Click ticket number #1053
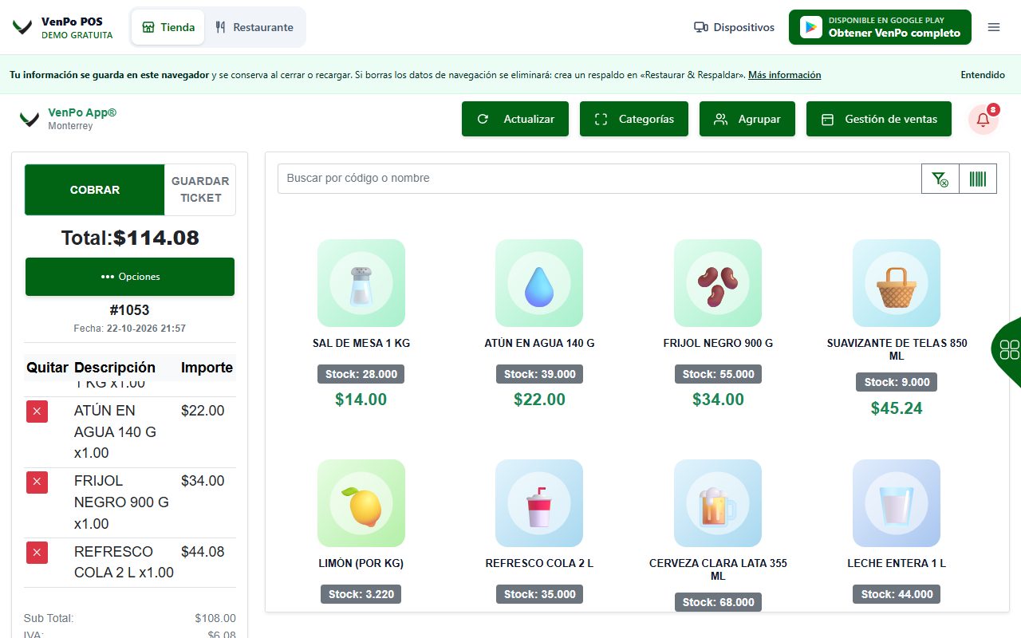1021x638 pixels. (130, 310)
